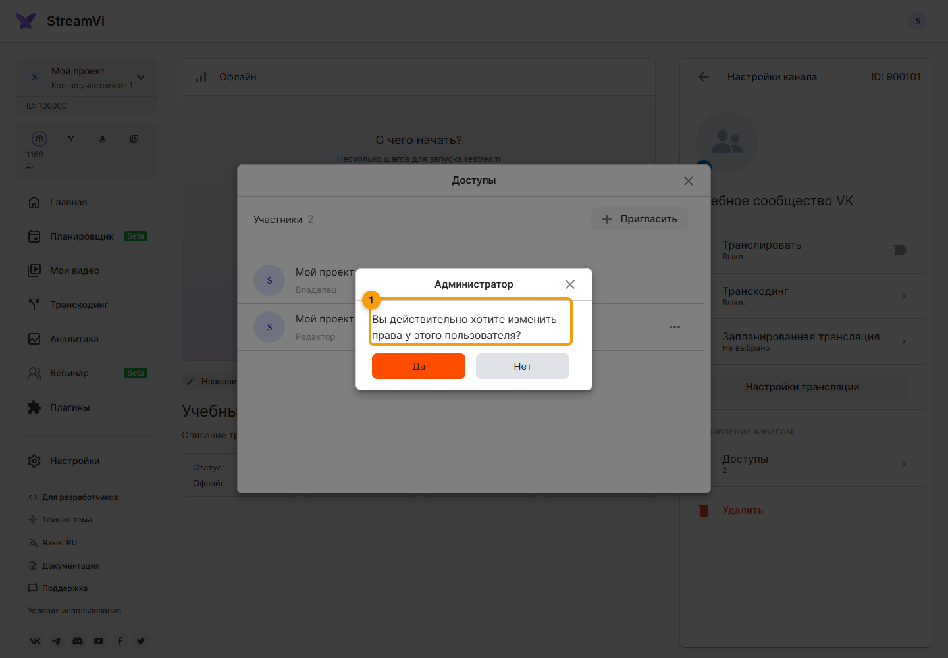The width and height of the screenshot is (948, 658).
Task: Open Поддержка link
Action: [58, 588]
